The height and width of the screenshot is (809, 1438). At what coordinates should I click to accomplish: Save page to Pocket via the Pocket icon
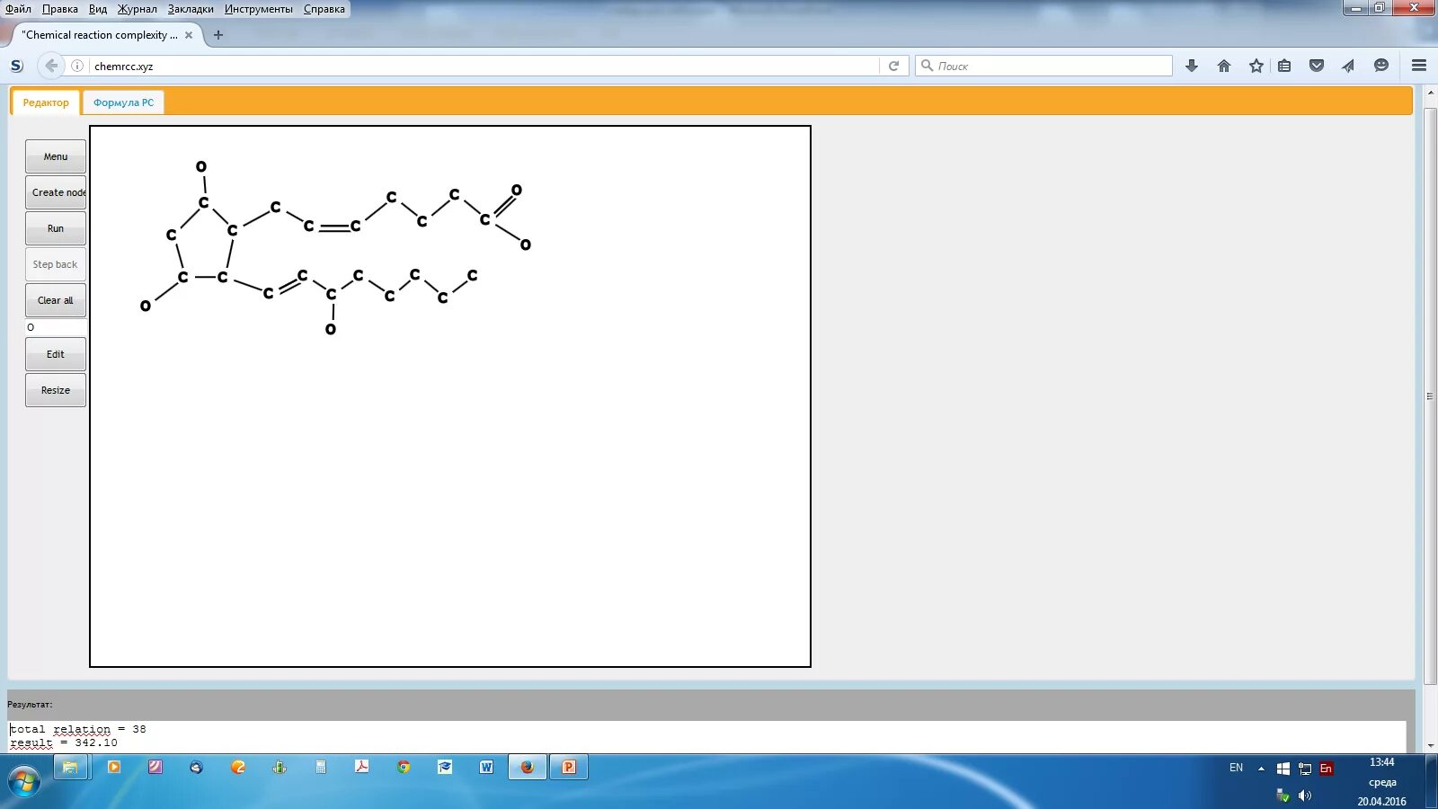pyautogui.click(x=1318, y=65)
